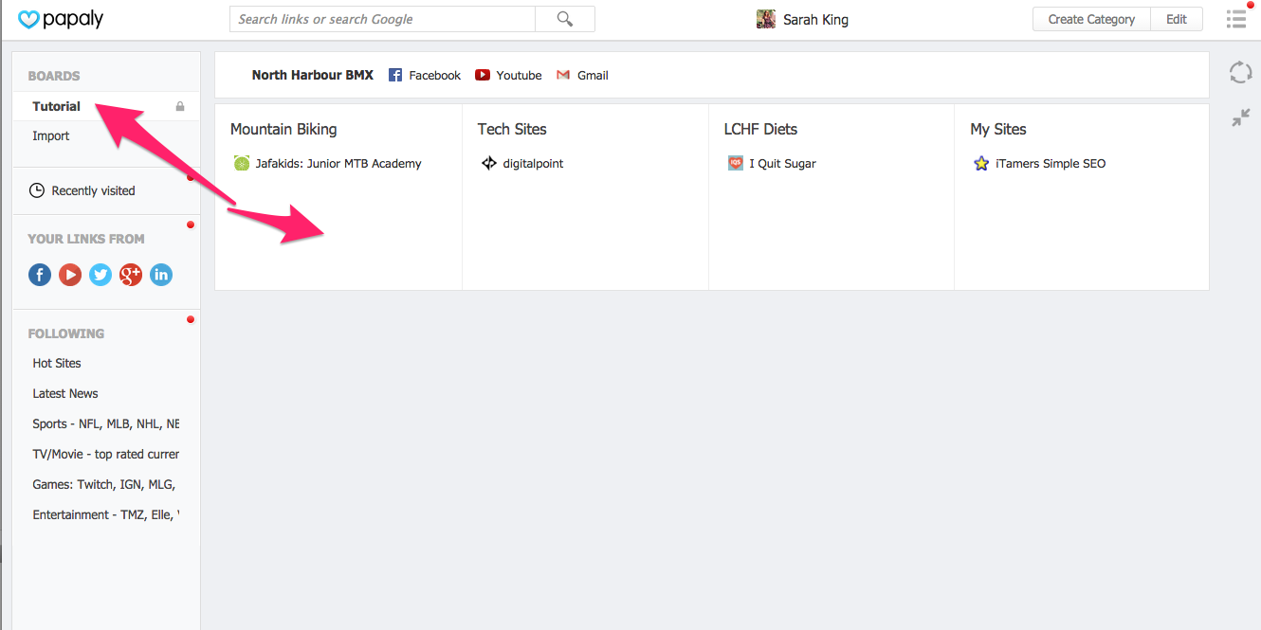1261x630 pixels.
Task: Open Google Plus links icon in sidebar
Action: tap(131, 275)
